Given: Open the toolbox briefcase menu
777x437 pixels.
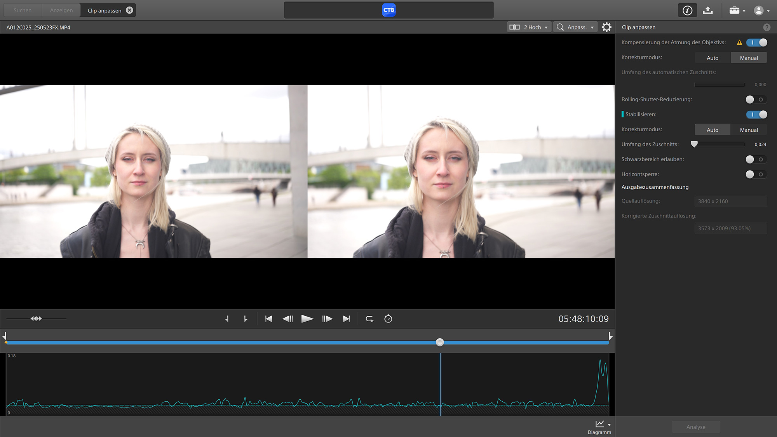Looking at the screenshot, I should (737, 10).
